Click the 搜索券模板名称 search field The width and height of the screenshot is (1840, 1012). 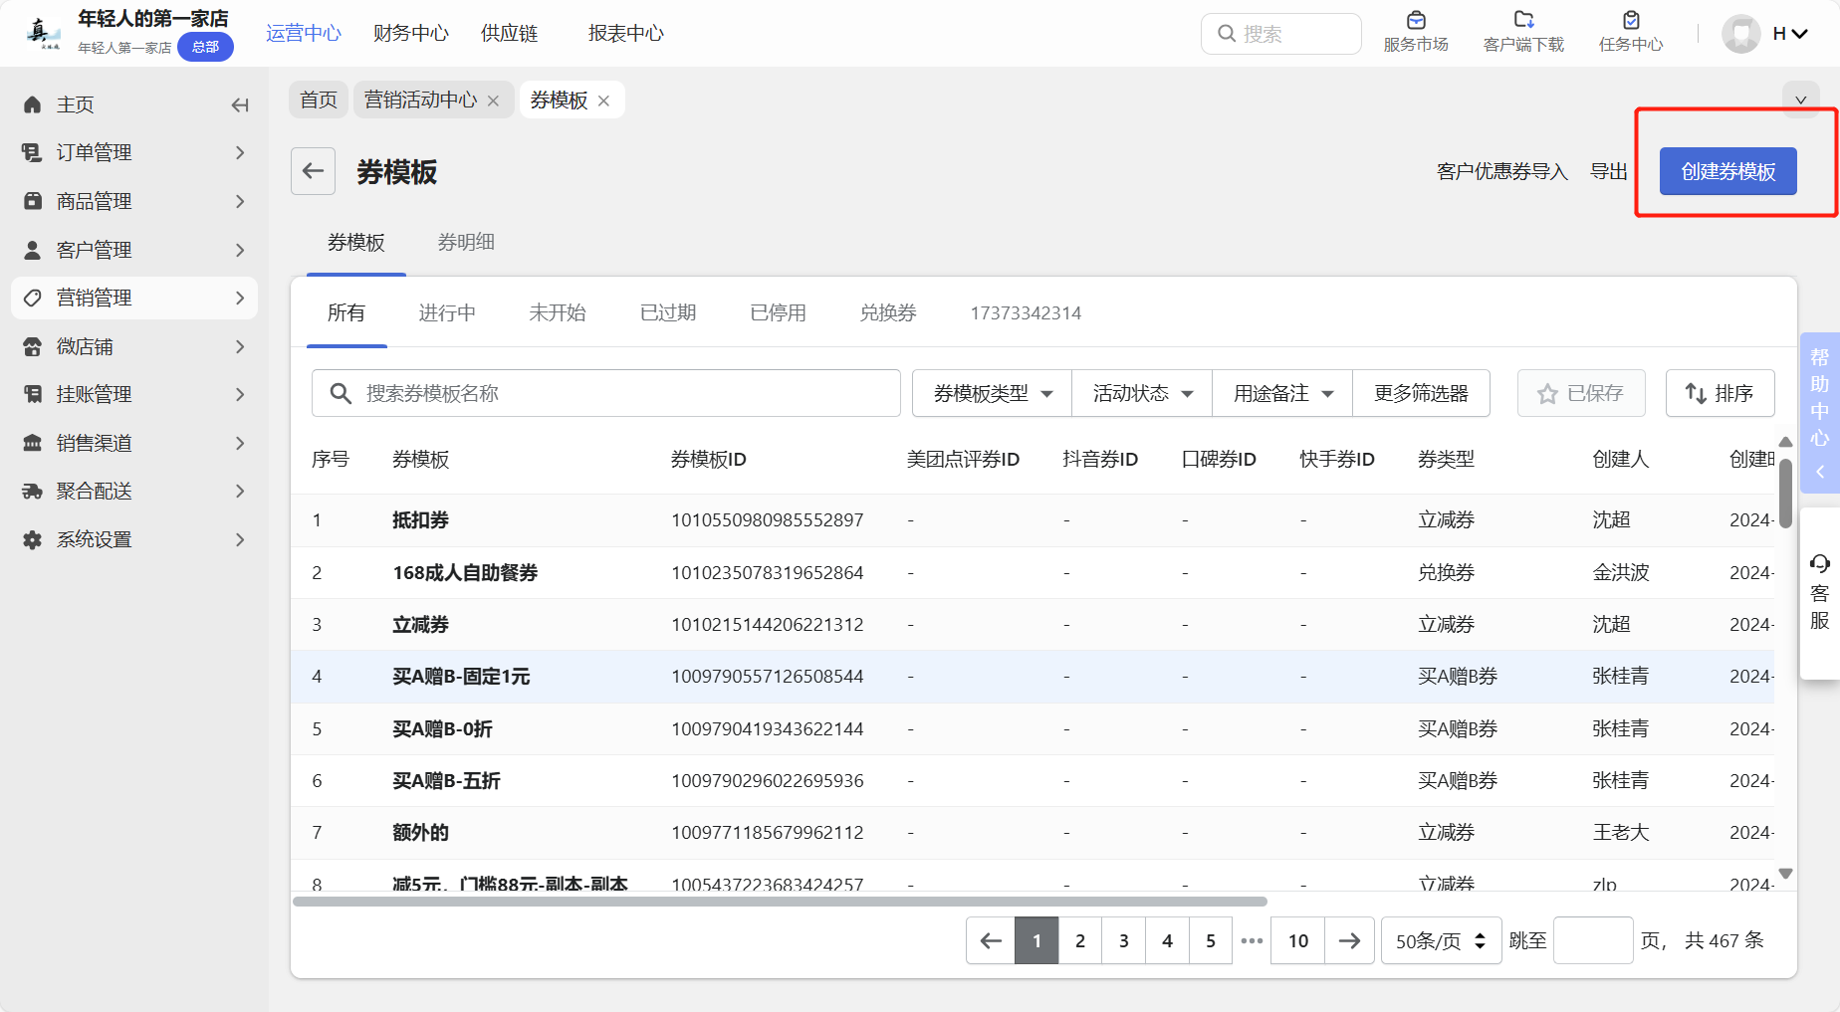[605, 394]
